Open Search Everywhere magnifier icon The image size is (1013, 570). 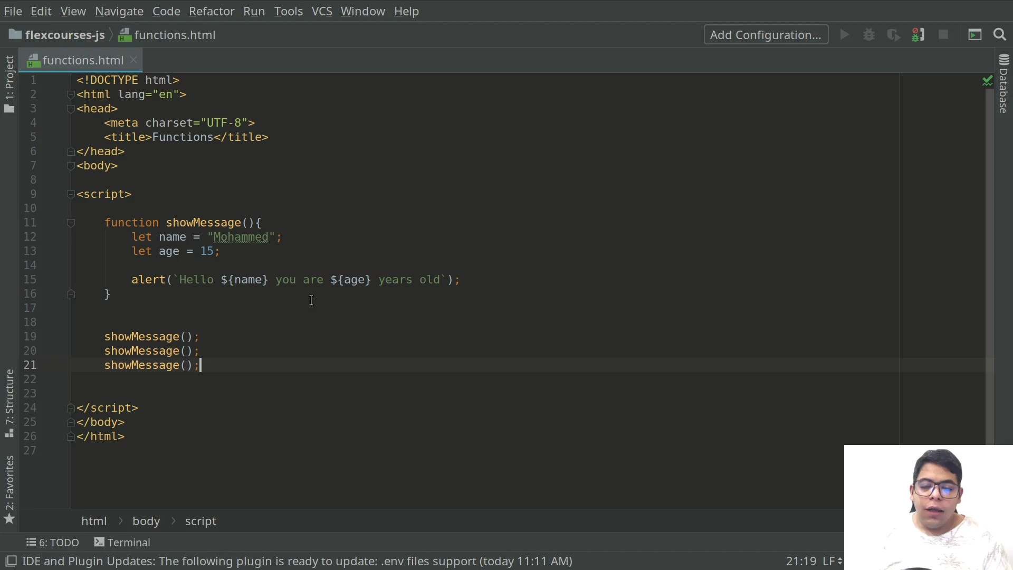tap(1000, 35)
